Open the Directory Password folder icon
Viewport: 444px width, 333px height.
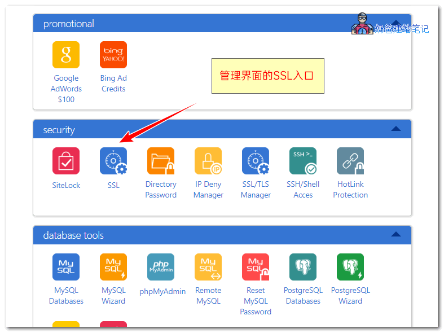[x=161, y=161]
